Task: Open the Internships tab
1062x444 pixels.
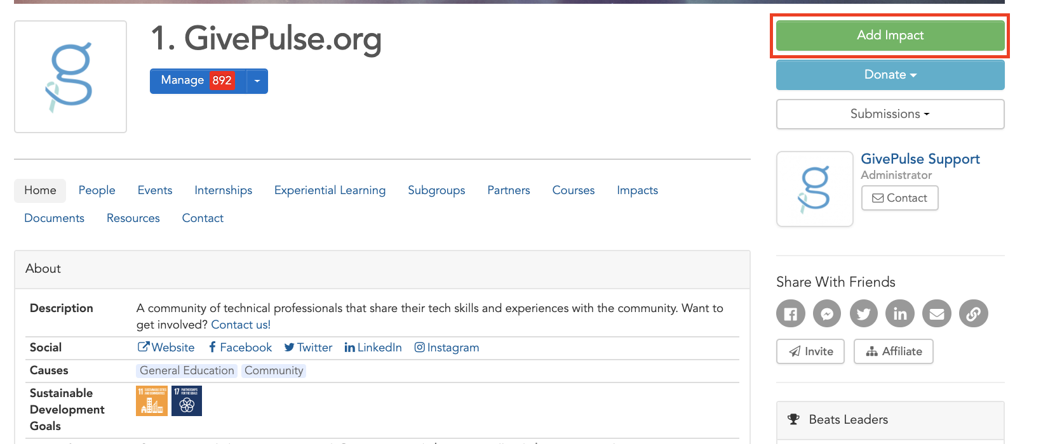Action: (x=224, y=190)
